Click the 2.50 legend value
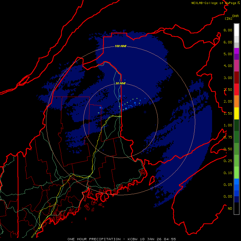This screenshot has height=241, width=241. (228, 90)
